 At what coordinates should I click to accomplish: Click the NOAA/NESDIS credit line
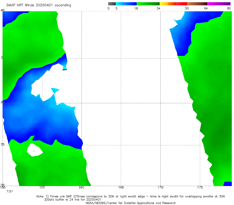pos(131,203)
